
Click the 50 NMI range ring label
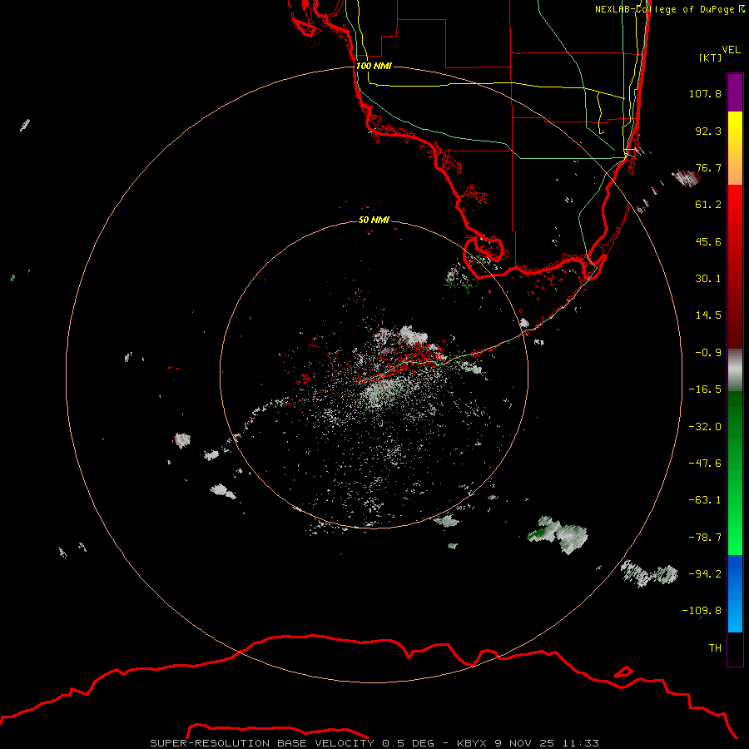[x=374, y=220]
